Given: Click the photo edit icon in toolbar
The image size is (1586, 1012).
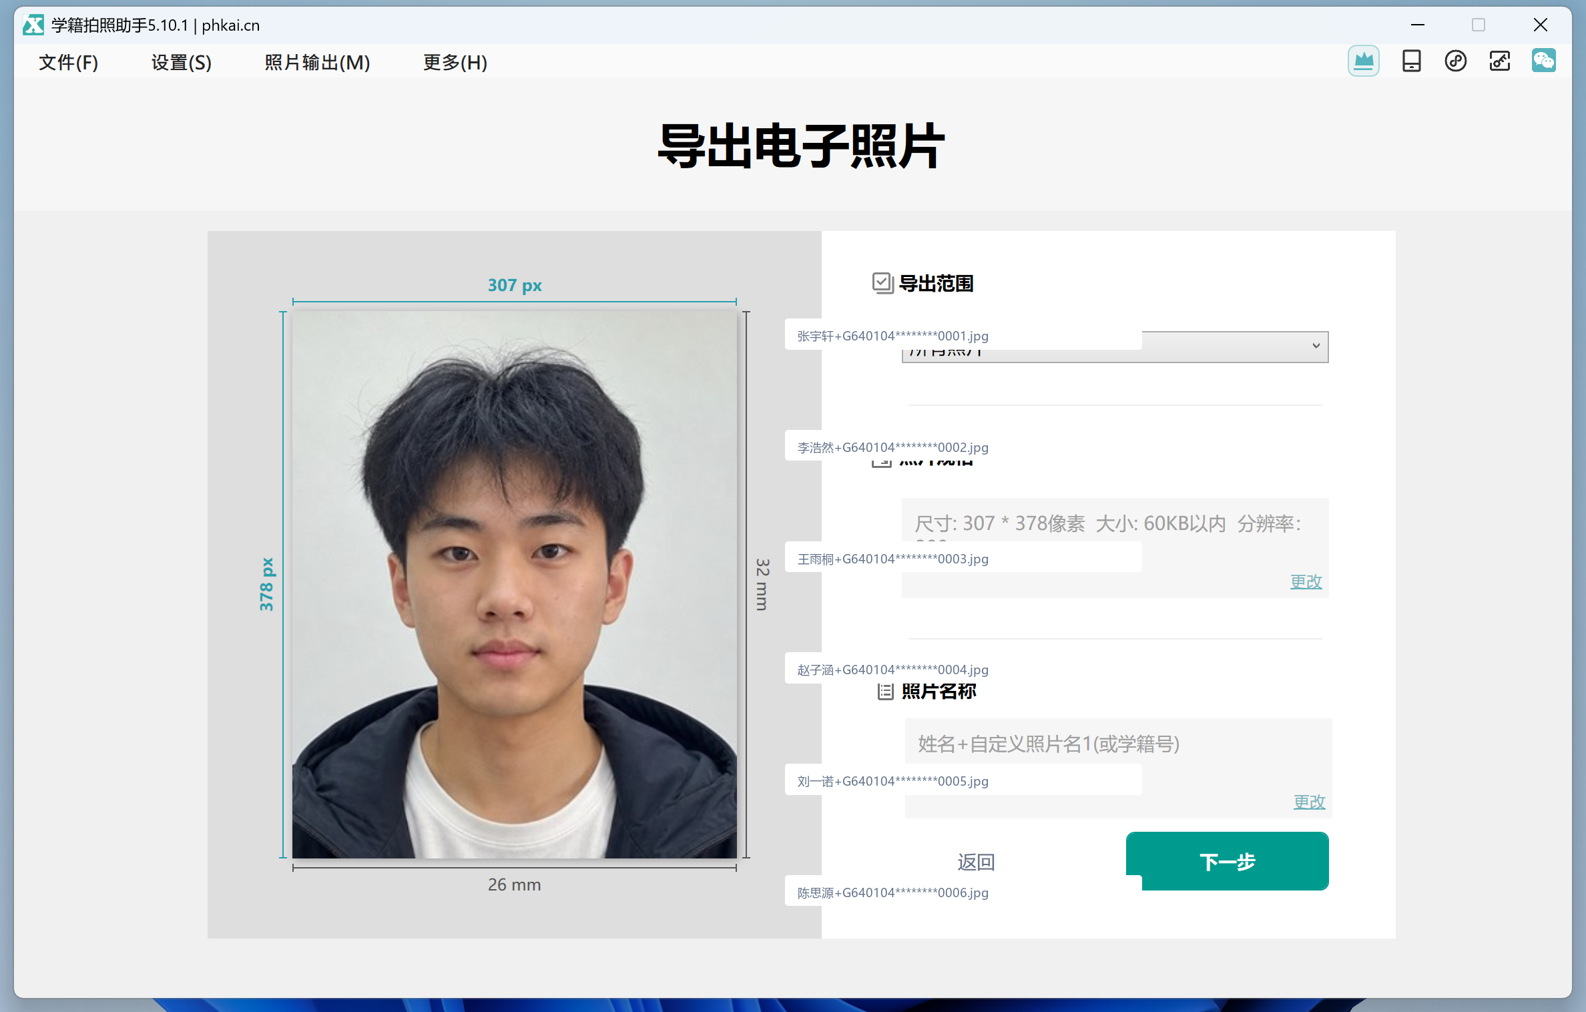Looking at the screenshot, I should click(1499, 61).
